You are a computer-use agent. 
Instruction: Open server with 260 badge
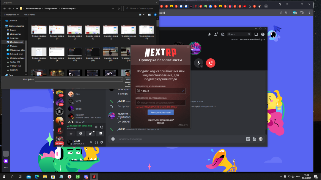click(59, 102)
